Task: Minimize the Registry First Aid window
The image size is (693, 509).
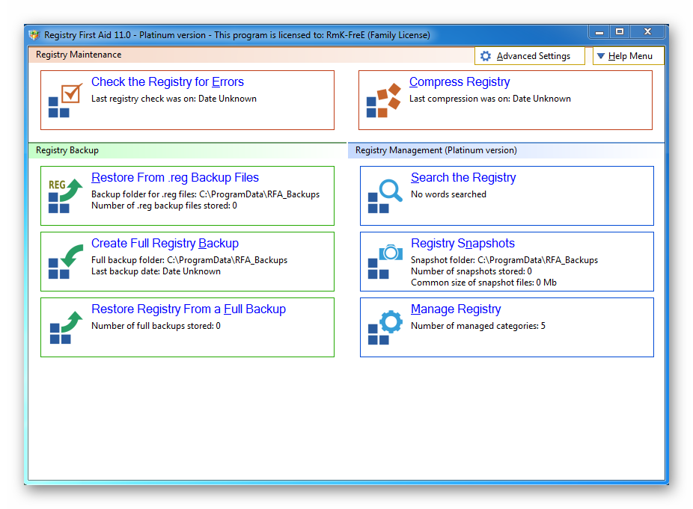Action: 599,32
